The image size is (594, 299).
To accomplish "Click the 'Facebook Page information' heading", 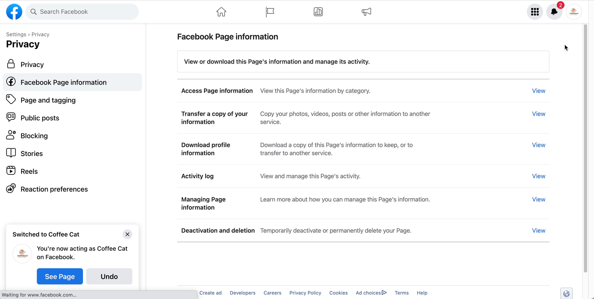I will [227, 36].
